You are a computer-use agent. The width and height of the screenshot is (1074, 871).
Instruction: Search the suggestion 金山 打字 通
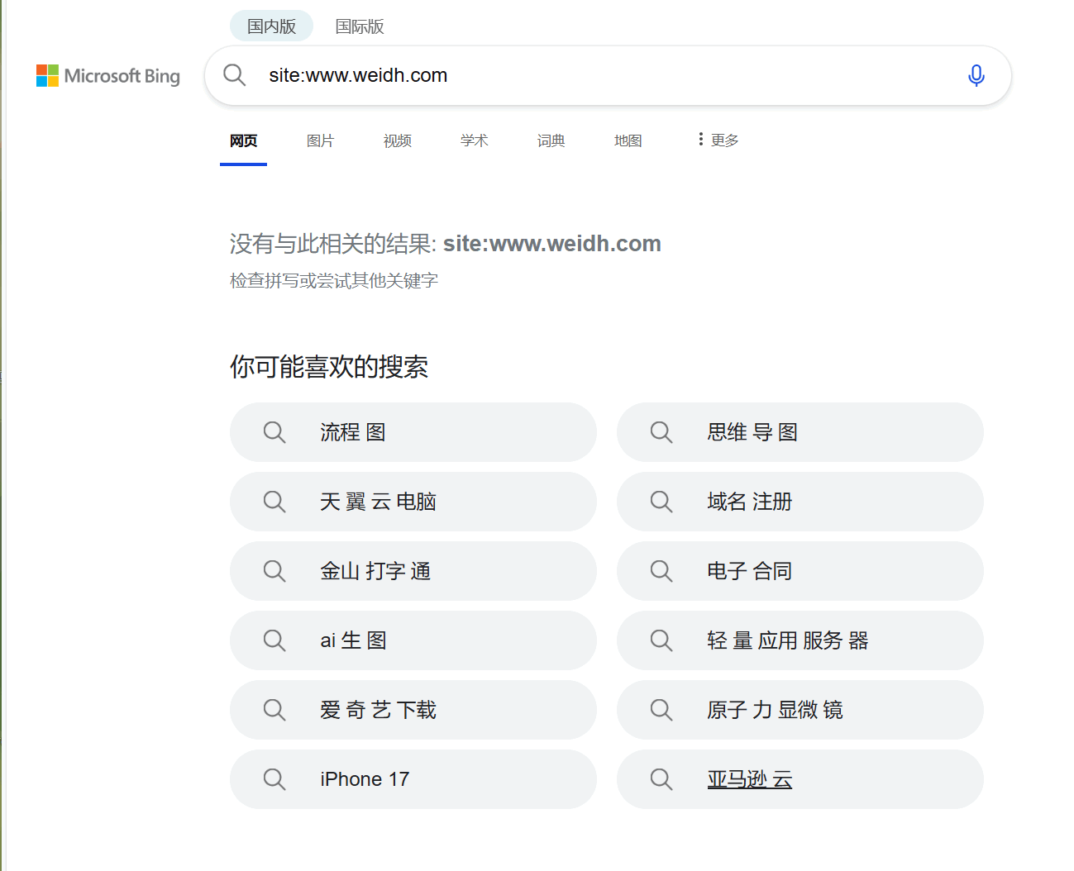click(x=413, y=571)
